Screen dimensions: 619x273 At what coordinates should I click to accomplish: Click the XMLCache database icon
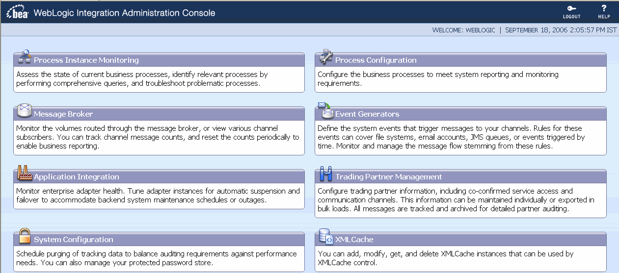click(x=326, y=236)
